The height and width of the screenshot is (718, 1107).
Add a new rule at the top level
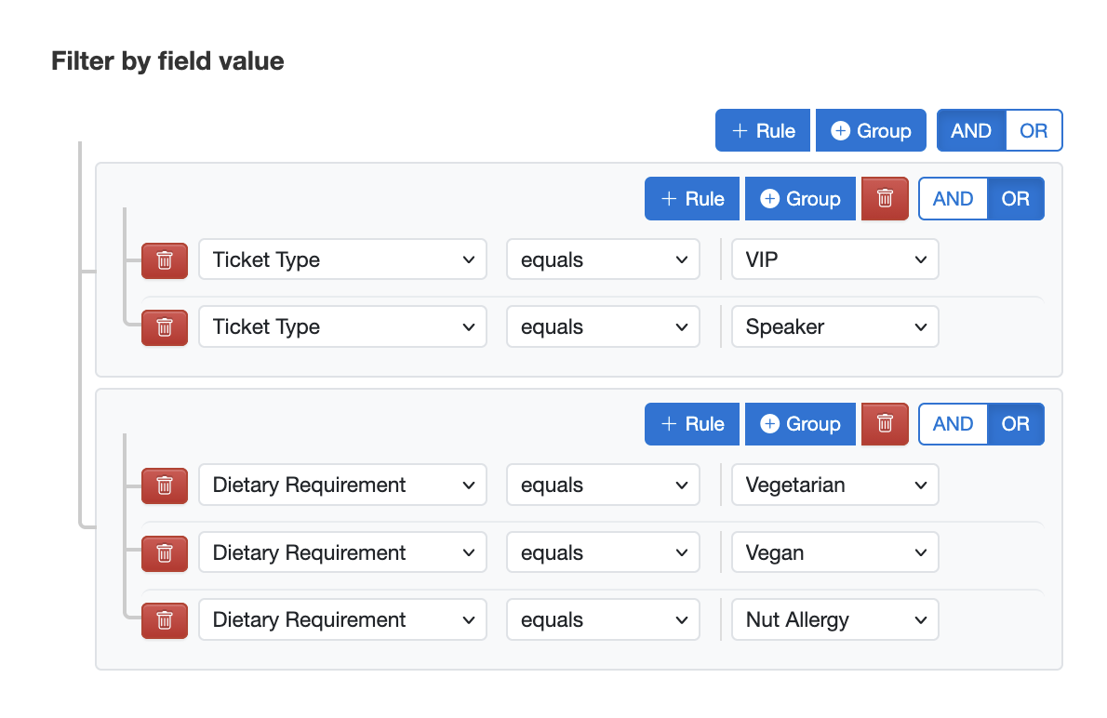click(762, 130)
